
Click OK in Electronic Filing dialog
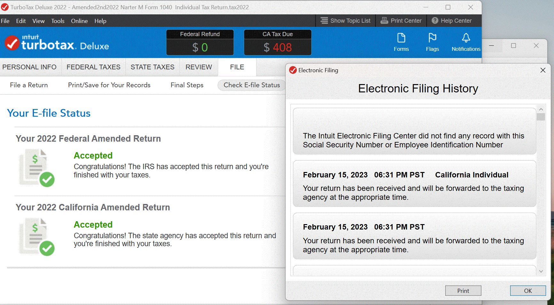[528, 291]
